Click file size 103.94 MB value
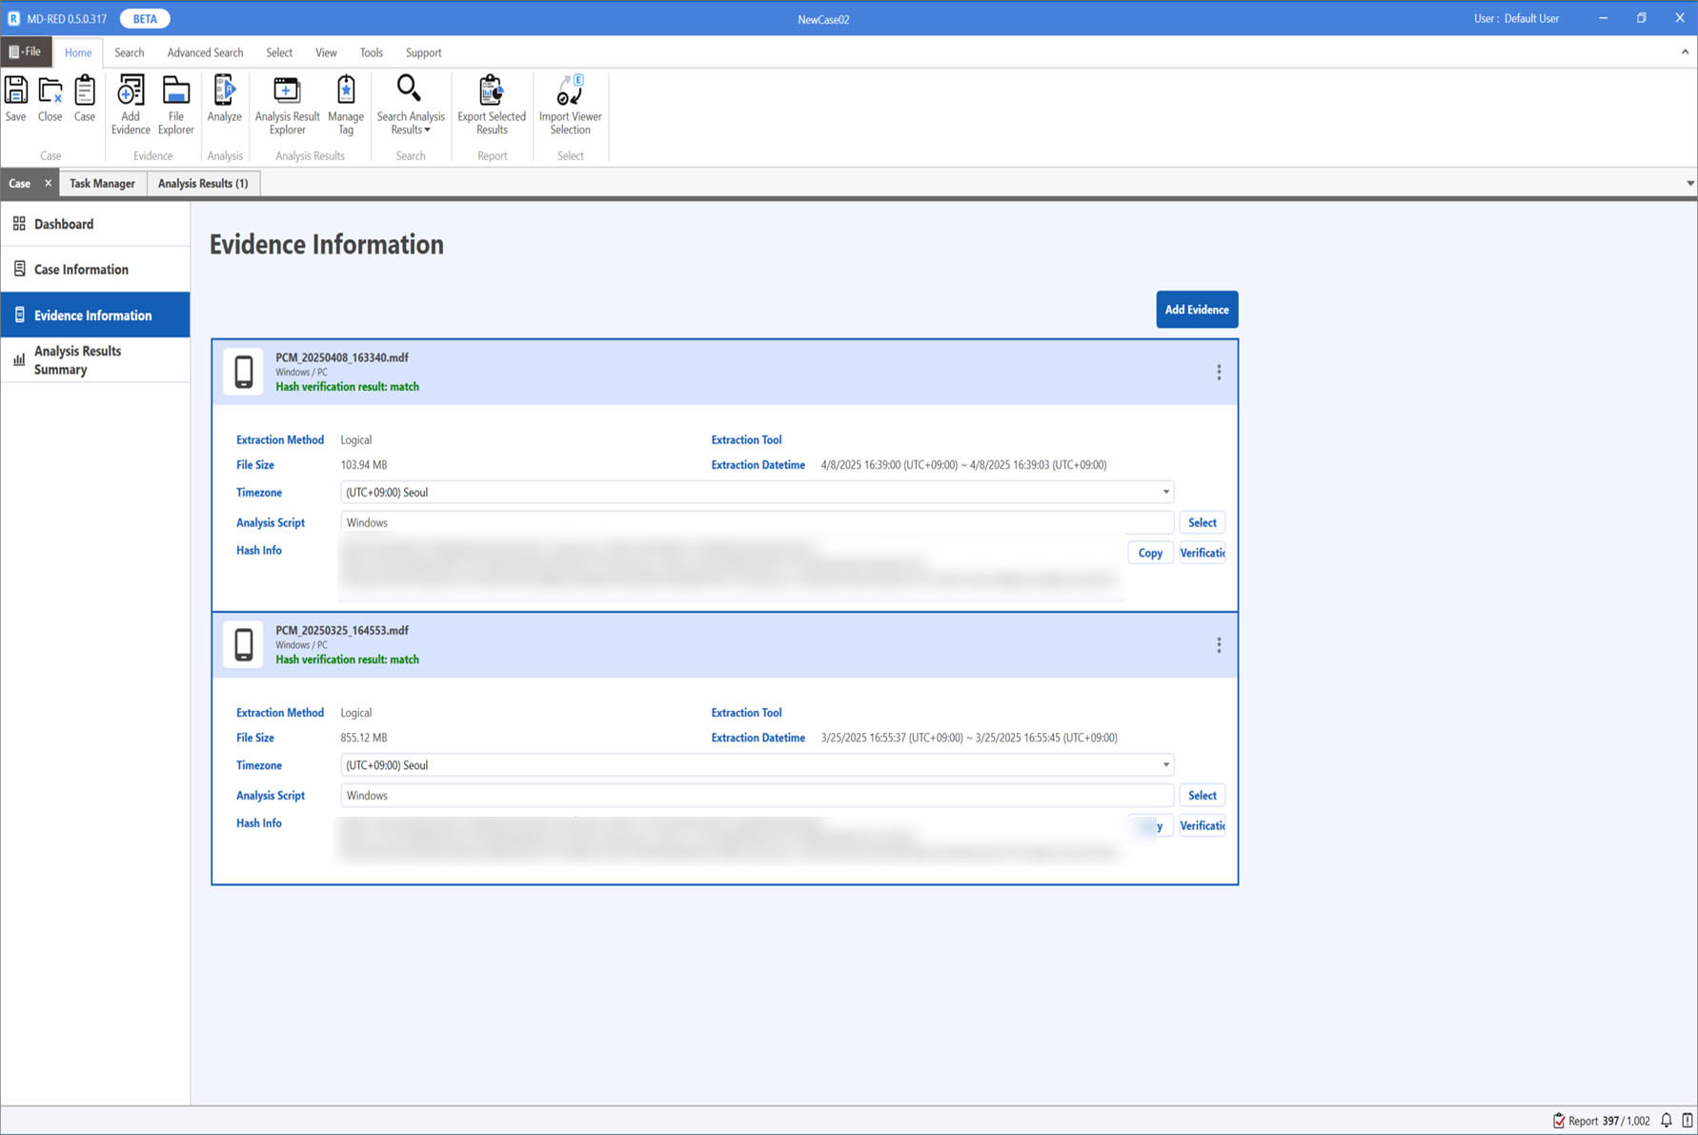Screen dimensions: 1698x1135 [364, 465]
